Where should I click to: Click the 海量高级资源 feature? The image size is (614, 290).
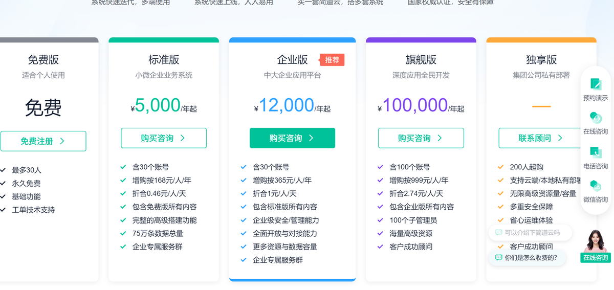410,233
